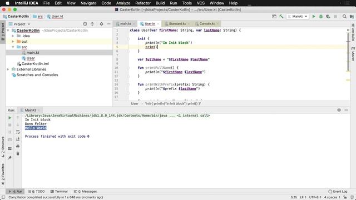This screenshot has width=356, height=200.
Task: Pin the Run tab
Action: [x=9, y=158]
